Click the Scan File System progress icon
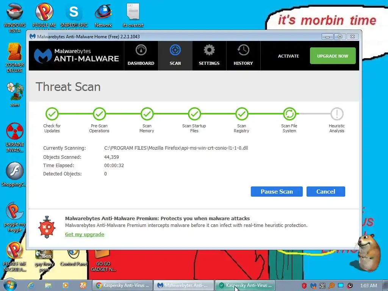Image resolution: width=388 pixels, height=291 pixels. (x=289, y=114)
